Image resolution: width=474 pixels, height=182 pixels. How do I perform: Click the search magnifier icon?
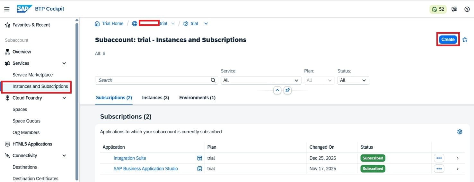[x=213, y=80]
